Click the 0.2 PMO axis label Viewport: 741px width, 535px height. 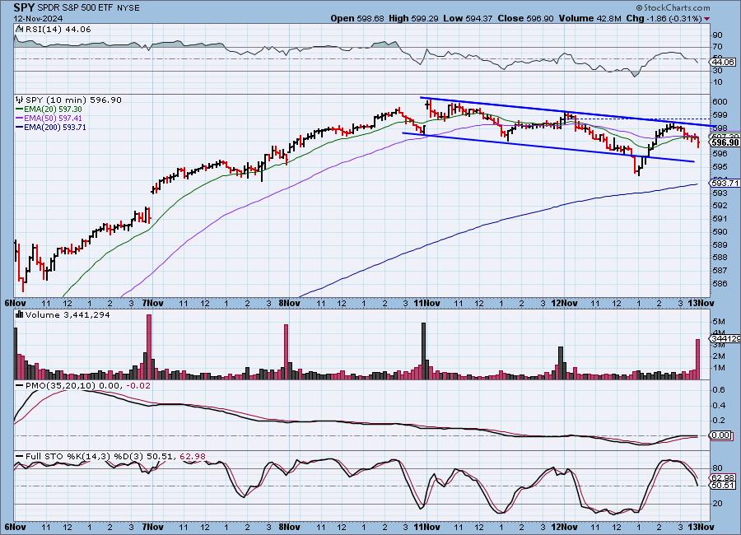pyautogui.click(x=719, y=420)
